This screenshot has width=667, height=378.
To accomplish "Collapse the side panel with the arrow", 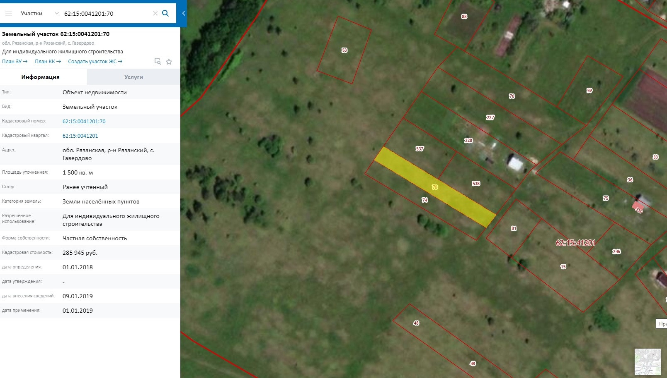I will point(184,13).
